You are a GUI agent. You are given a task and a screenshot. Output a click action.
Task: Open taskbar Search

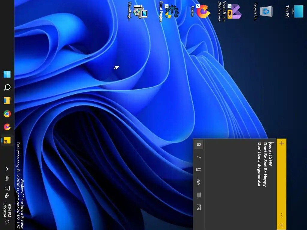7,87
